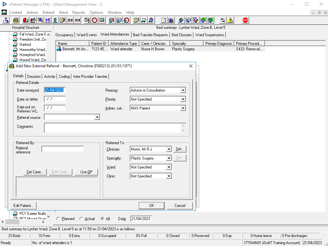Viewport: 328px width, 246px height.
Task: Click the Use GP button
Action: [x=86, y=172]
